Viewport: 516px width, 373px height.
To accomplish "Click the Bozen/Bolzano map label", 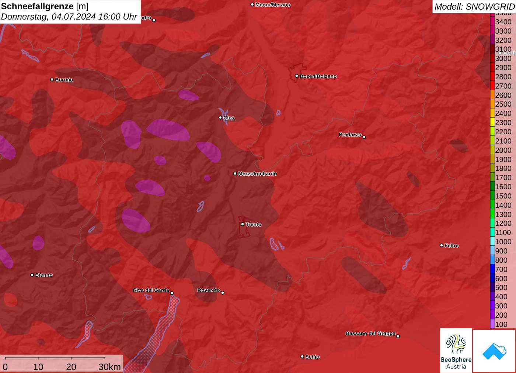I will click(318, 76).
